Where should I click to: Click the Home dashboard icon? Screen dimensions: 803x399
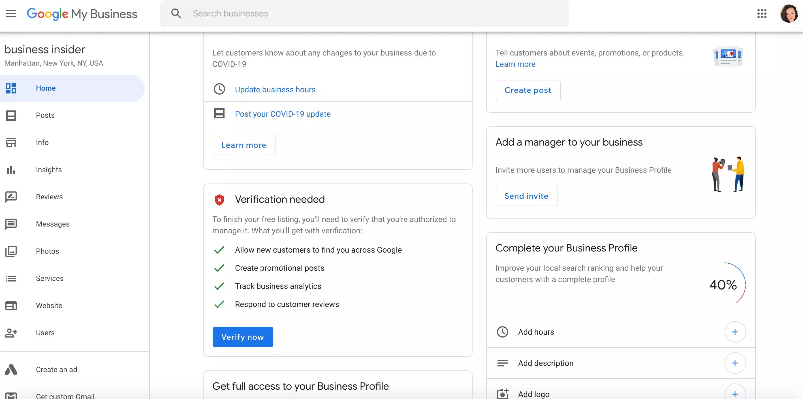(x=11, y=88)
